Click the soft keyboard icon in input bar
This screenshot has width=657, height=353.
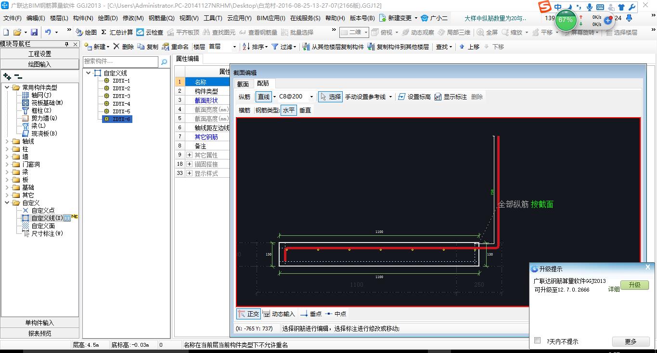600,7
